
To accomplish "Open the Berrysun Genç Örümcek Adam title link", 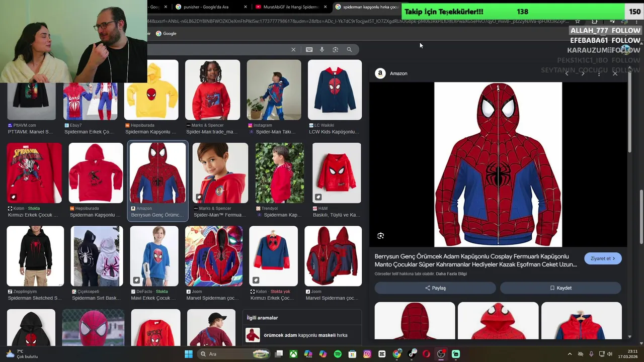I will (476, 260).
